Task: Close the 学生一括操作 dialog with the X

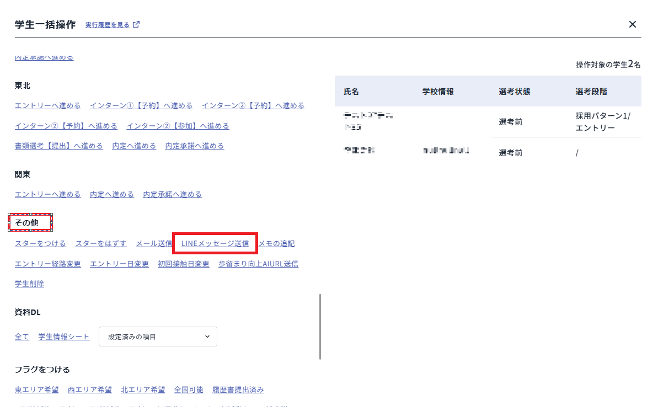Action: (632, 24)
